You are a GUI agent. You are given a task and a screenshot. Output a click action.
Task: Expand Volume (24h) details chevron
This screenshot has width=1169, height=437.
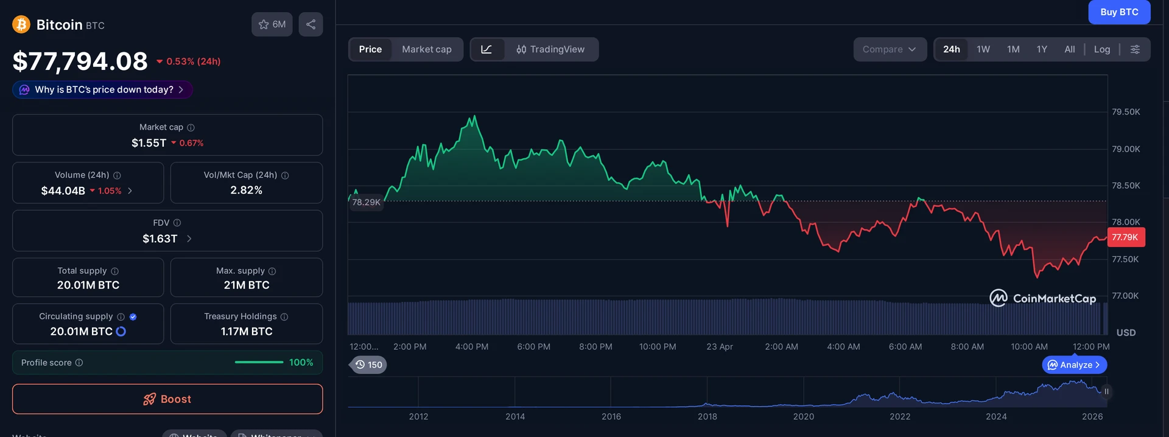[130, 191]
